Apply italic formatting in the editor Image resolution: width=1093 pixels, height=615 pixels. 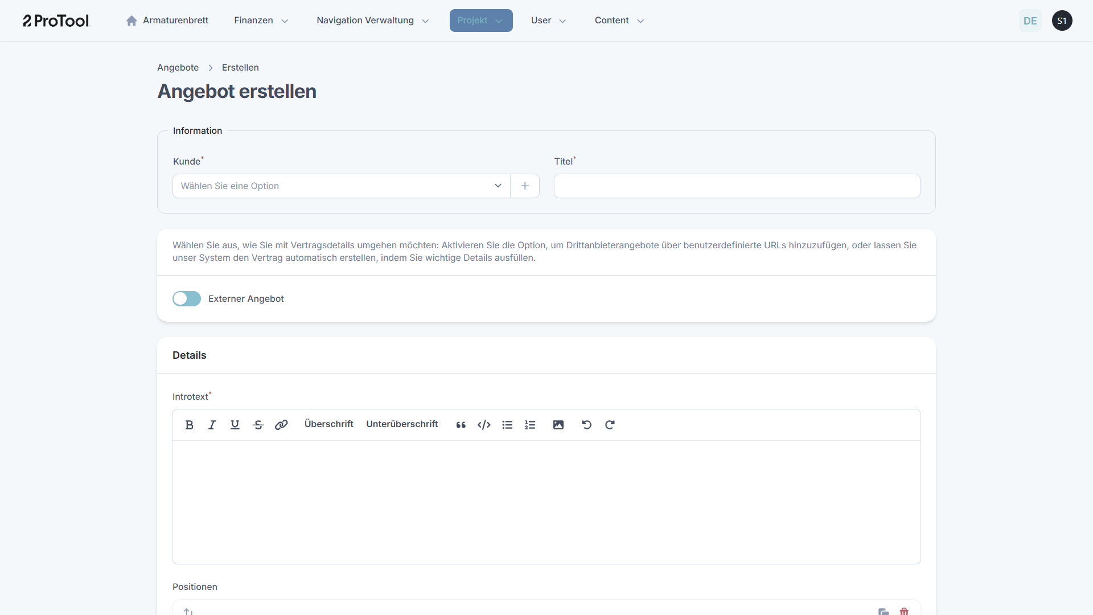coord(212,425)
